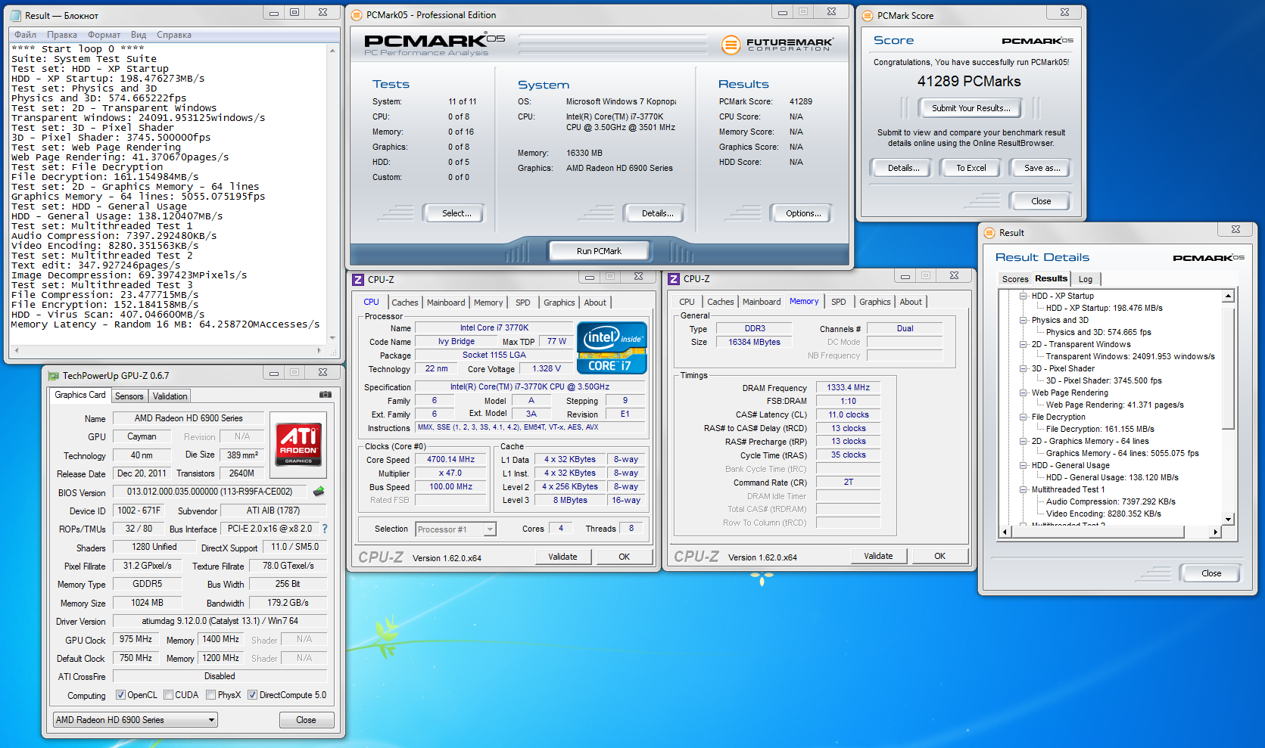Screen dimensions: 1265x748
Task: Toggle the CUDA checkbox in GPU-Z
Action: 168,695
